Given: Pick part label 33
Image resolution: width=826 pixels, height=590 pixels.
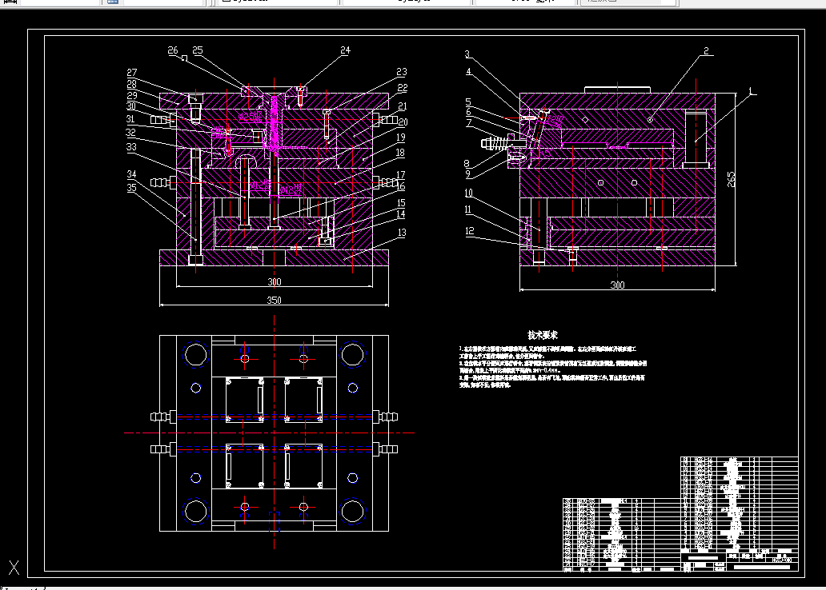Looking at the screenshot, I should (131, 147).
